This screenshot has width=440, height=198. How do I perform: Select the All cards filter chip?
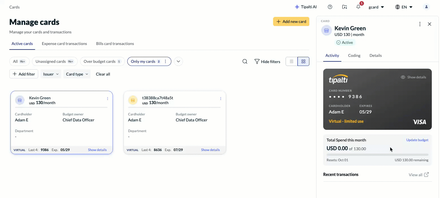[x=20, y=61]
